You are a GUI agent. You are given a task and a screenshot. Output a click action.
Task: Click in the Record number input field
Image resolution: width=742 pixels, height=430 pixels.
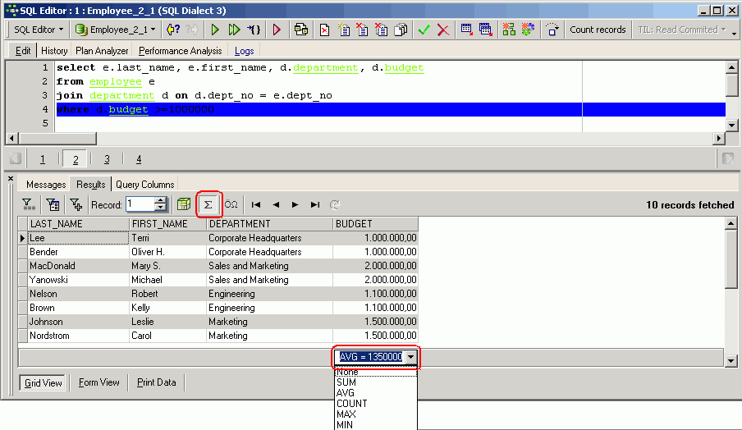point(140,204)
